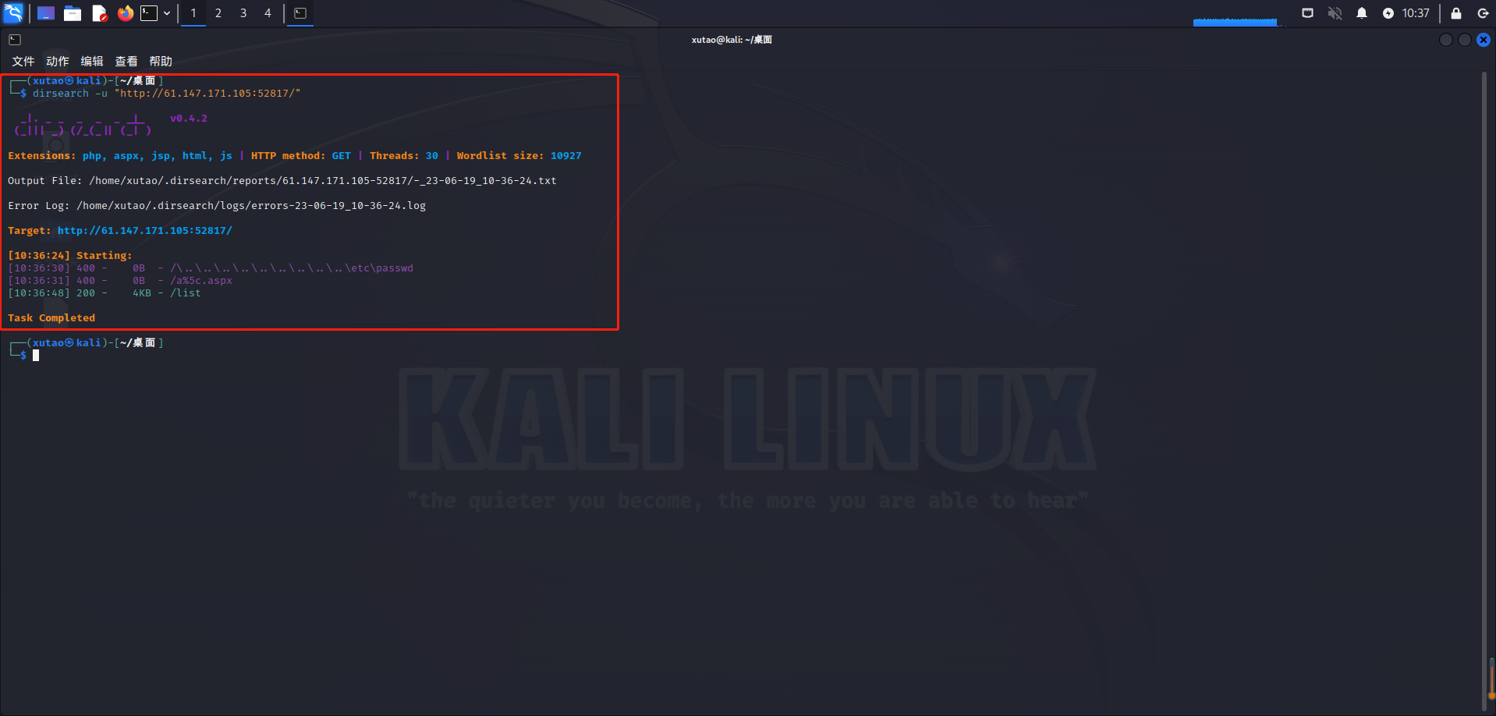Click the clock showing 10:37

1416,13
